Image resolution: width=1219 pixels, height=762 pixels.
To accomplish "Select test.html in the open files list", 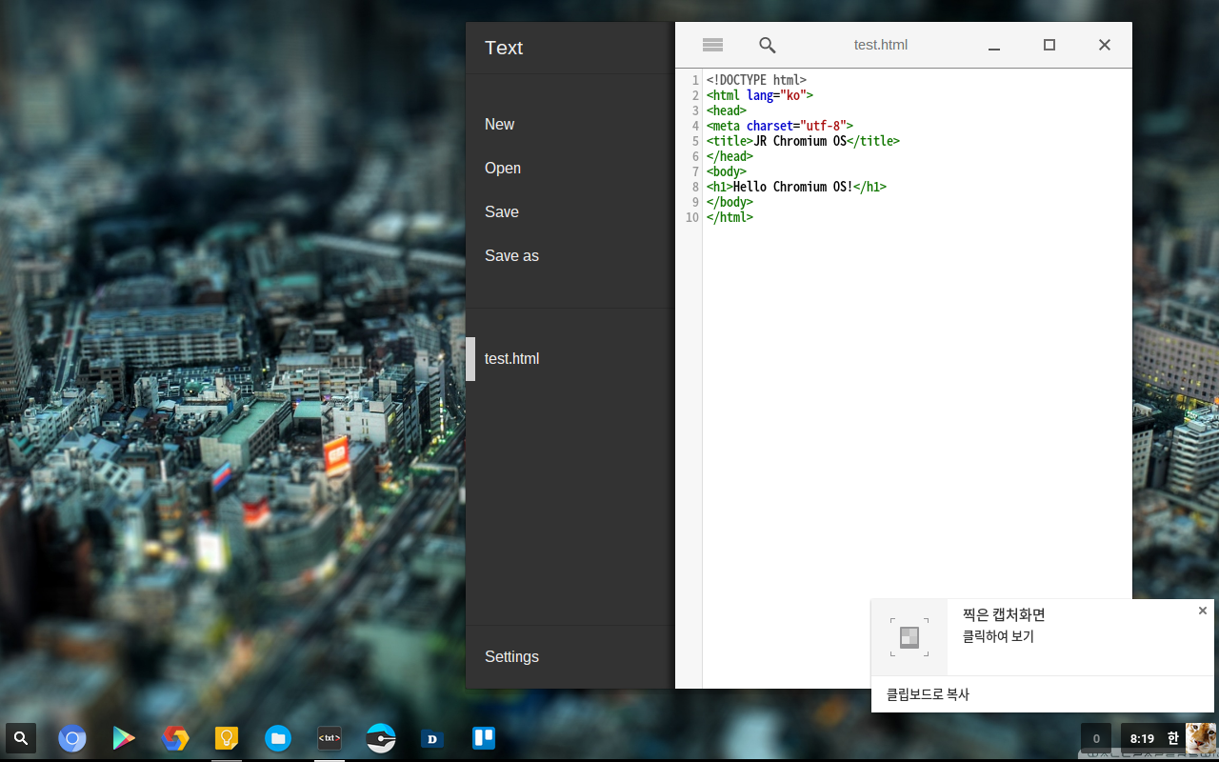I will pyautogui.click(x=511, y=359).
